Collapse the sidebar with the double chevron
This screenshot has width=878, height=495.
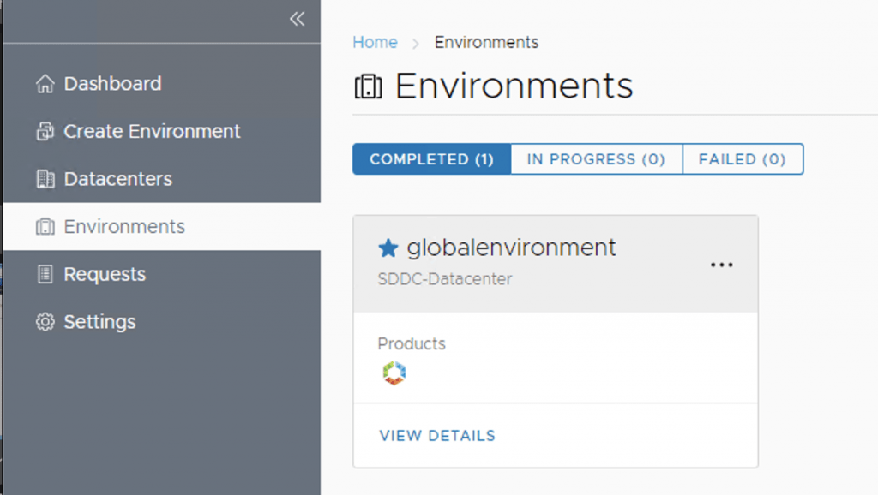point(297,19)
